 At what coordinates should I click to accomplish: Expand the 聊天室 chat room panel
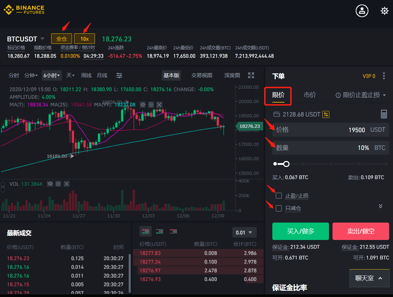point(369,278)
